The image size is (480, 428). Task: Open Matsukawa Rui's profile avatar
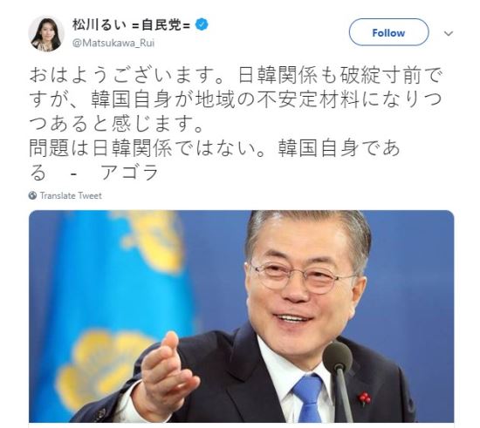coord(46,34)
